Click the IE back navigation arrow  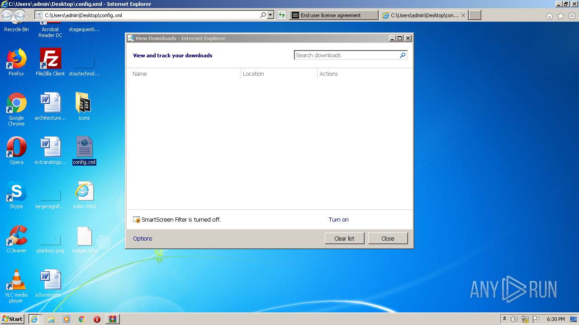[x=7, y=15]
